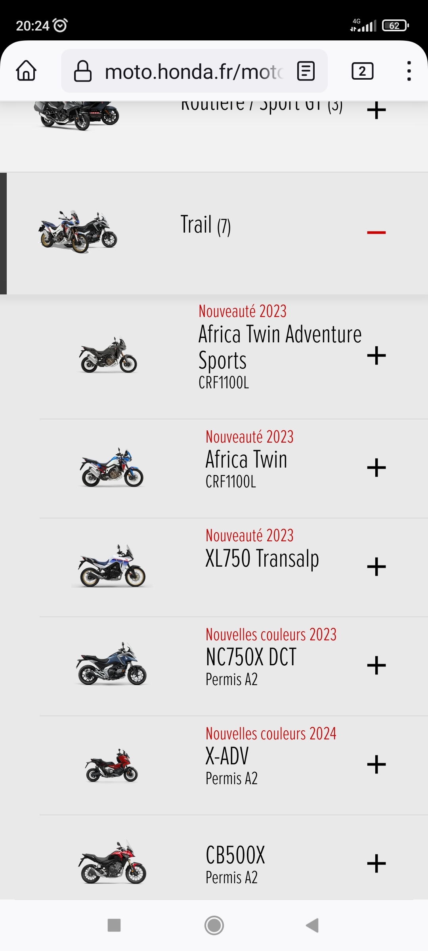428x951 pixels.
Task: Open the tab switcher showing 2 tabs
Action: [362, 71]
